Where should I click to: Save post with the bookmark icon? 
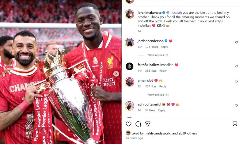coord(235,124)
